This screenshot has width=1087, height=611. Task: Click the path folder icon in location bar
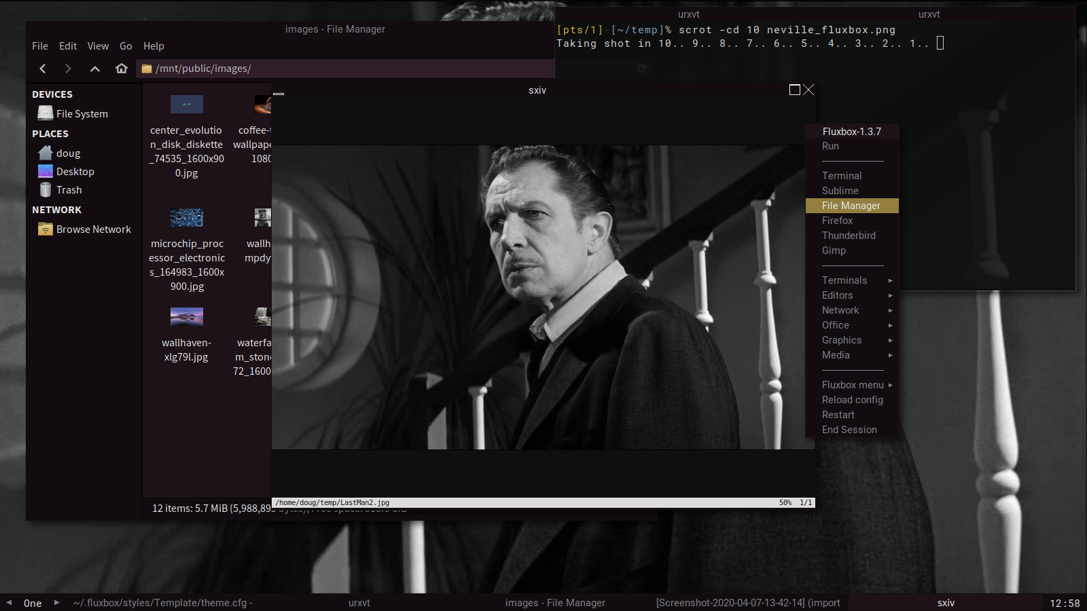[147, 69]
